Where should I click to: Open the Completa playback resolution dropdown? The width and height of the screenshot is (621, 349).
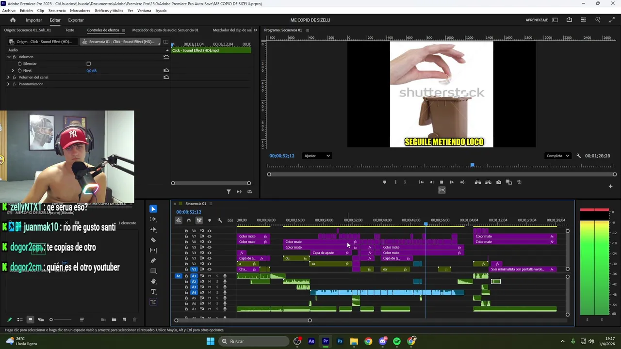click(558, 156)
